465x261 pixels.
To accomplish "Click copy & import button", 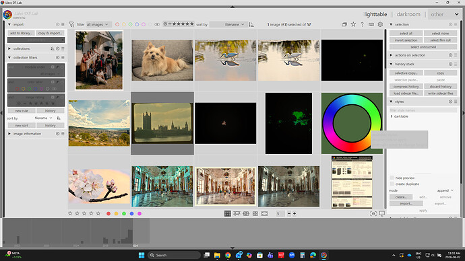I will click(50, 33).
